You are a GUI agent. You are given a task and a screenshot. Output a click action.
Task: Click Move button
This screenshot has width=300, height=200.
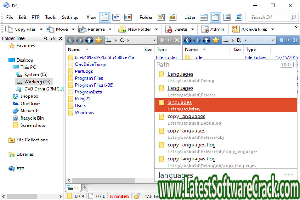point(57,29)
